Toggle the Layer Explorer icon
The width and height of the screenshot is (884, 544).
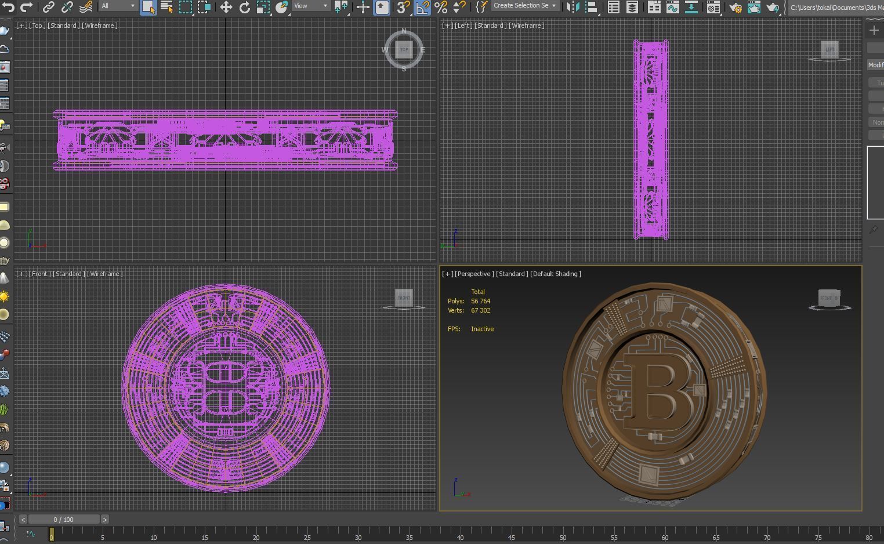tap(632, 7)
